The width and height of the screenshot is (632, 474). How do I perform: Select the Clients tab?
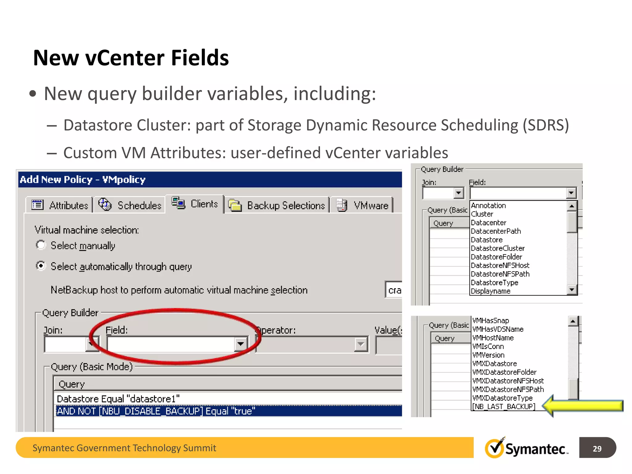pos(194,204)
